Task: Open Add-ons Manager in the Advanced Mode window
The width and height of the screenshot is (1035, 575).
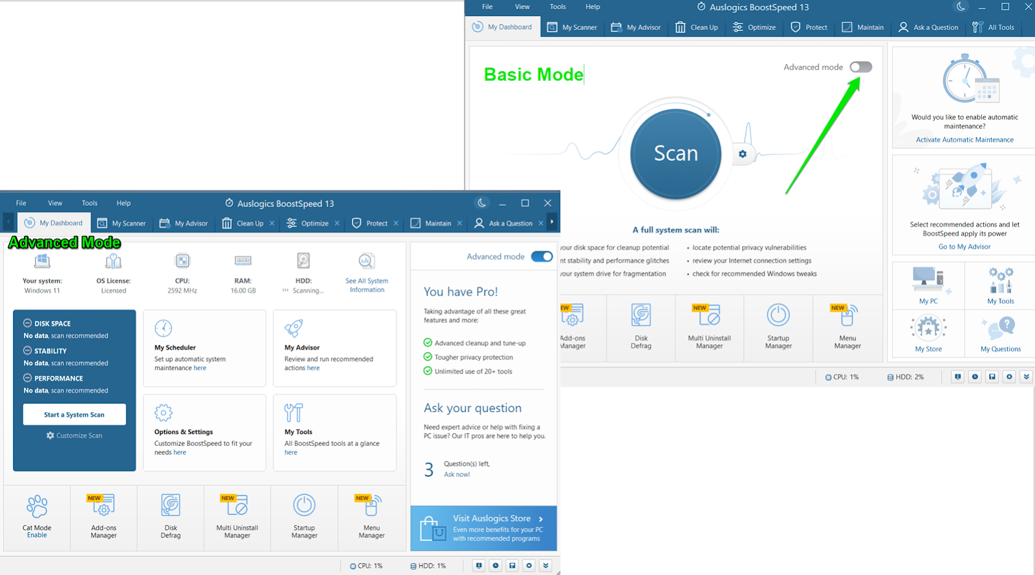Action: click(103, 517)
